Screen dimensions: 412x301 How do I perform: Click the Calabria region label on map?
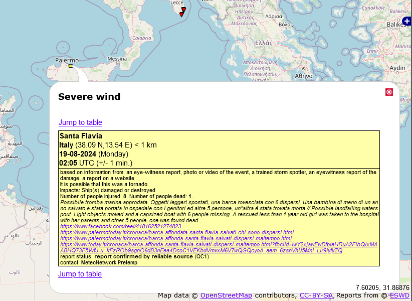142,38
